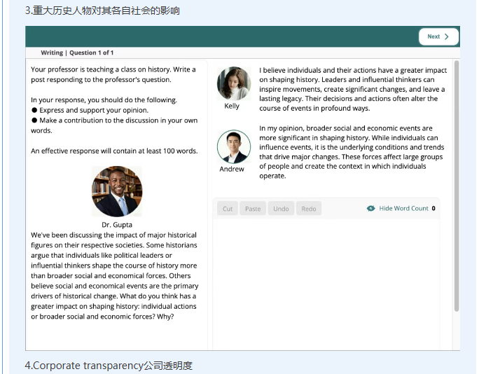
Task: Click the Corporate transparency heading
Action: click(109, 366)
